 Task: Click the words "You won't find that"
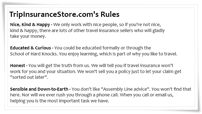click(x=172, y=89)
